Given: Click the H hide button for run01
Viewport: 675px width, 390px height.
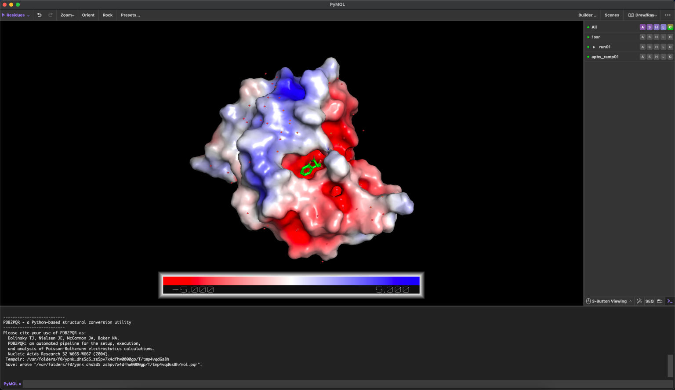Looking at the screenshot, I should click(657, 47).
